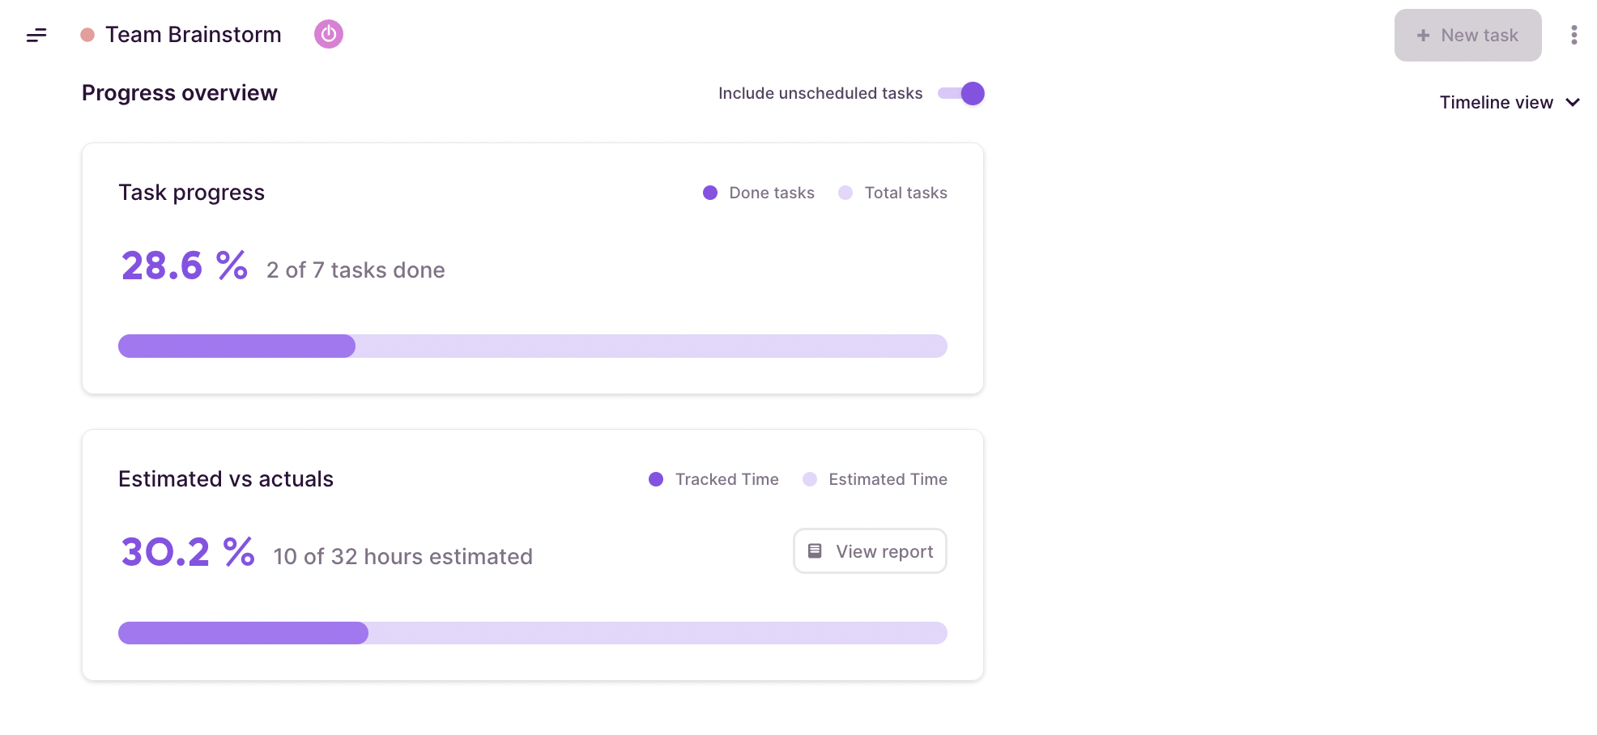Image resolution: width=1597 pixels, height=735 pixels.
Task: Select the Estimated Time legend dot
Action: coord(810,479)
